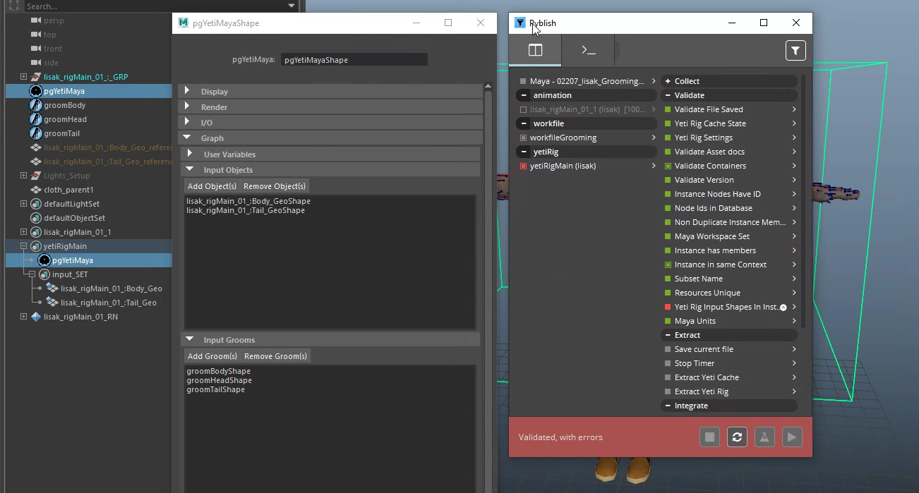
Task: Collapse the yetiRig group in Pyblish
Action: tap(524, 152)
